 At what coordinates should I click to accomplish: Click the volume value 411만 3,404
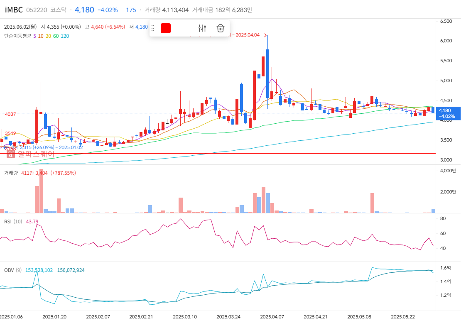pyautogui.click(x=34, y=173)
